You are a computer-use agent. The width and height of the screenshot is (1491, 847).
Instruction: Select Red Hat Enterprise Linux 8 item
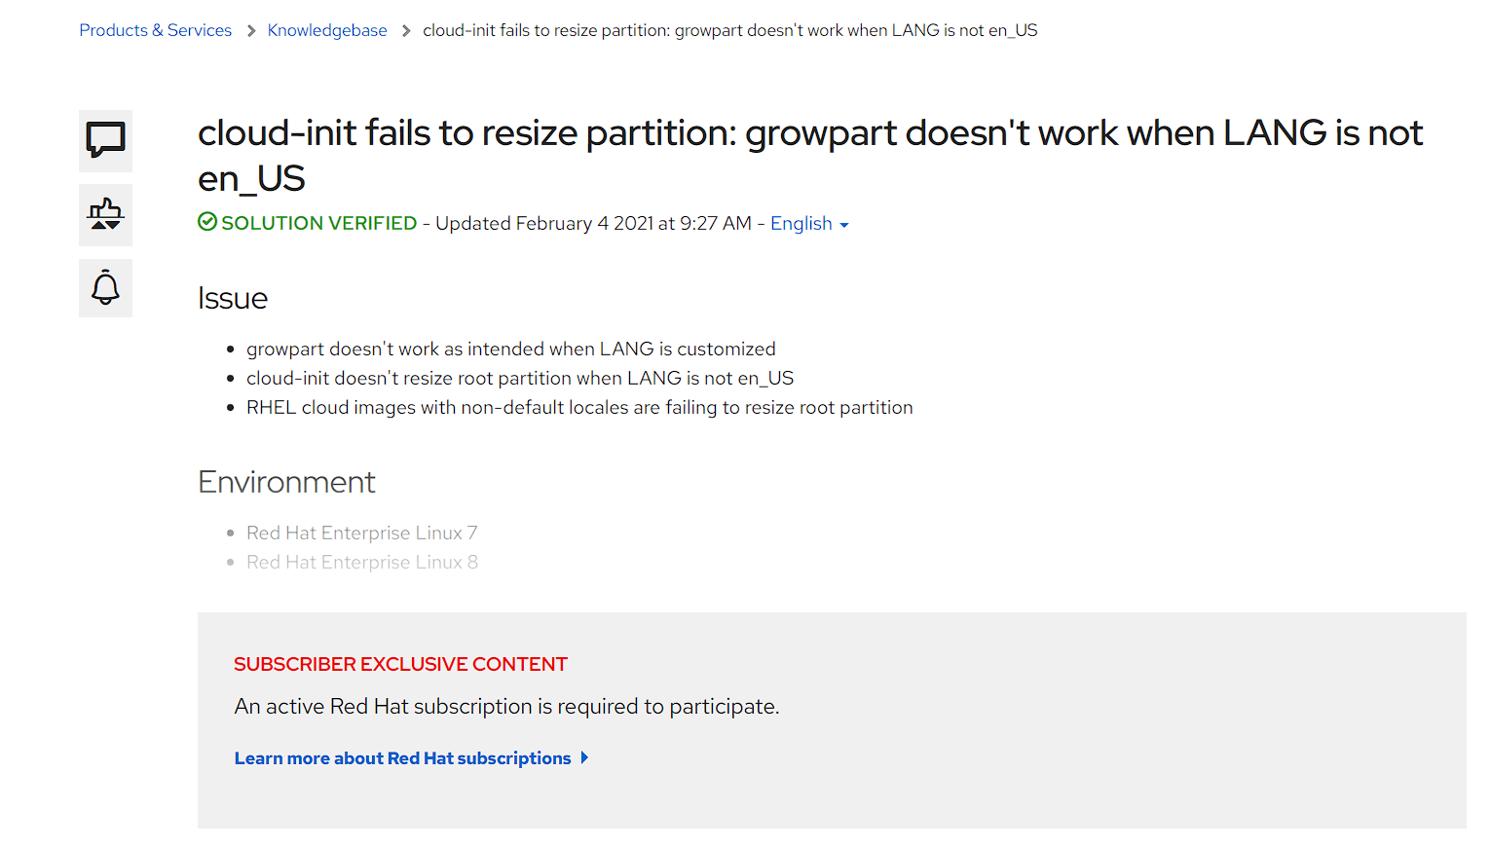[361, 563]
